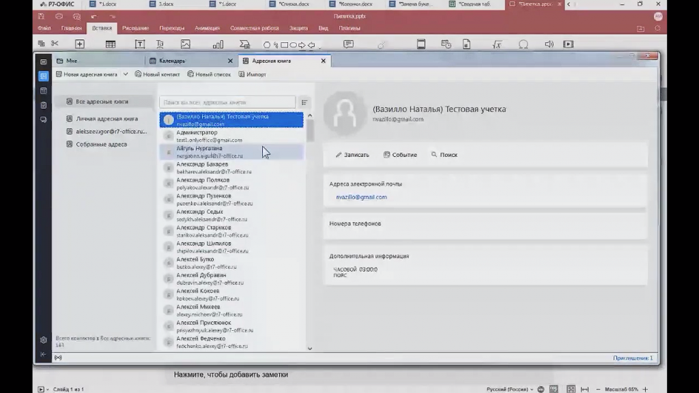699x393 pixels.
Task: Click the Slide number icon
Action: click(x=466, y=44)
